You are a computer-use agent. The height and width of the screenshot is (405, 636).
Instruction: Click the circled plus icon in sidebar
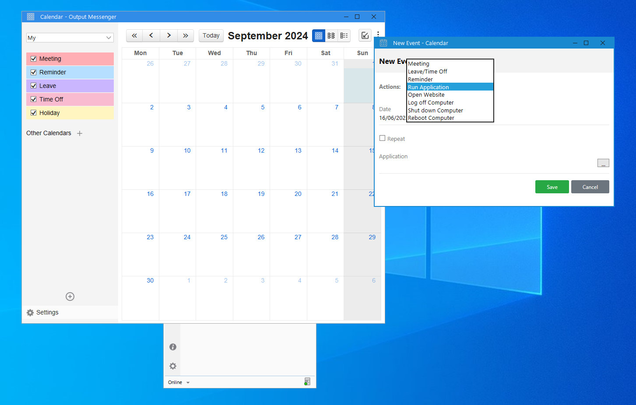coord(70,297)
